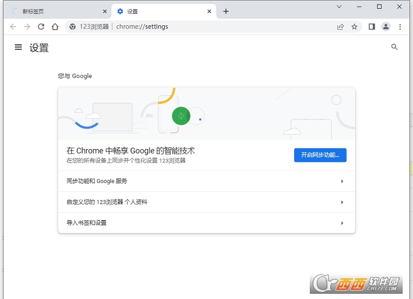Click the 开启同步功能 button

320,155
